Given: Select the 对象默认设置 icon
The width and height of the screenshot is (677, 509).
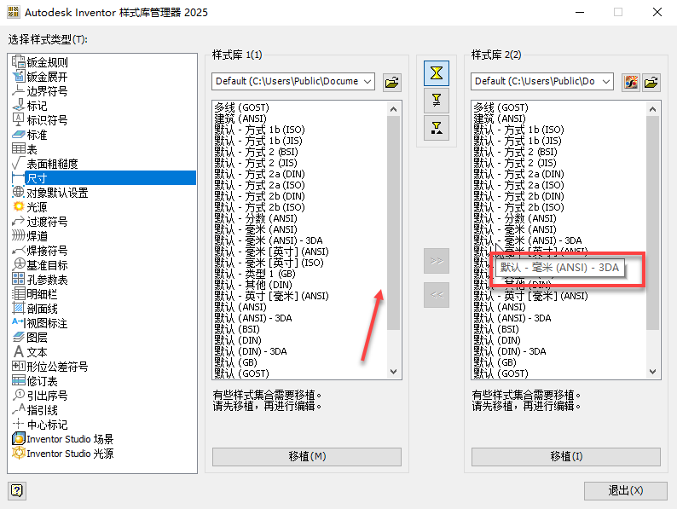Looking at the screenshot, I should point(18,192).
